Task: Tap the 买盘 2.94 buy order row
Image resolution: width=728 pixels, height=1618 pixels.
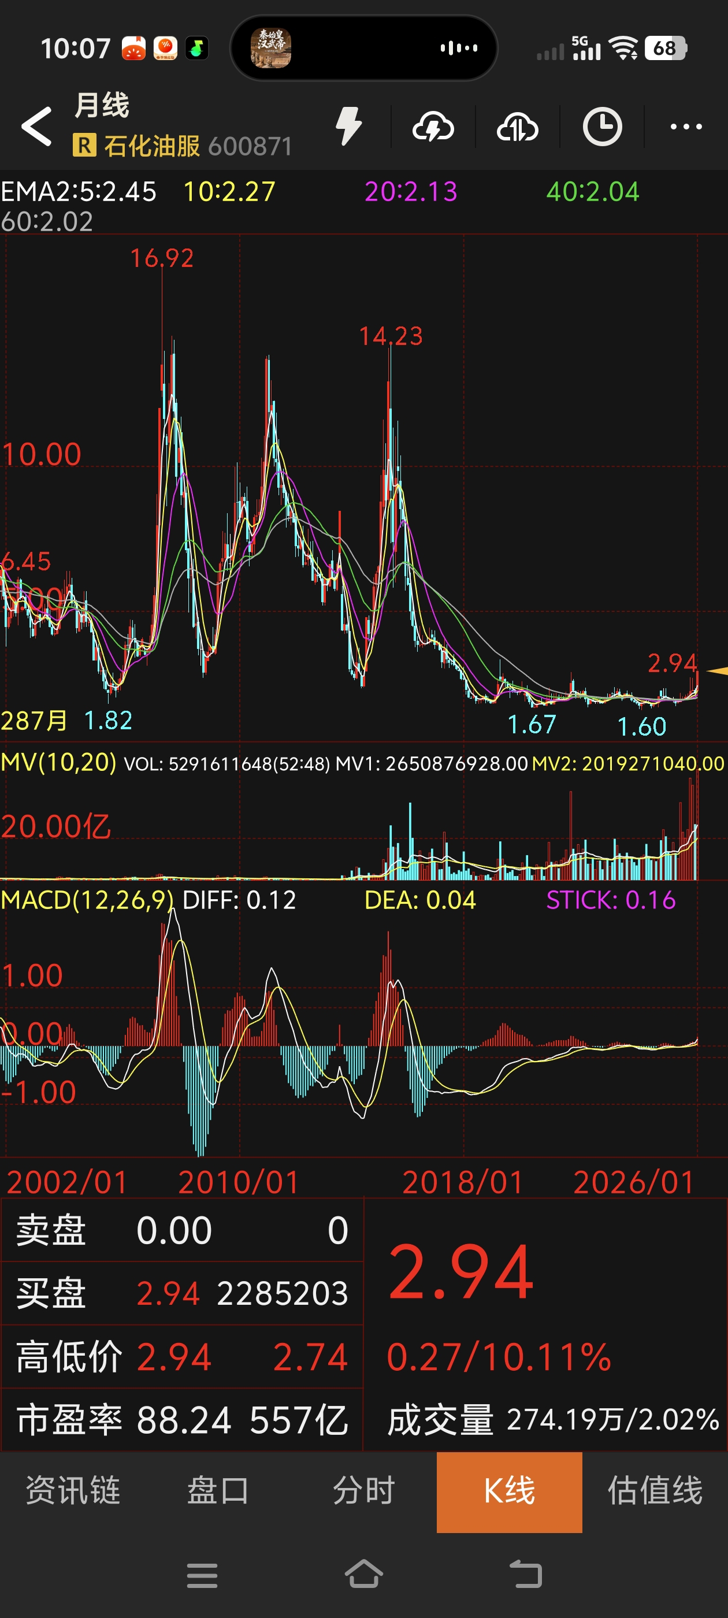Action: pos(182,1293)
